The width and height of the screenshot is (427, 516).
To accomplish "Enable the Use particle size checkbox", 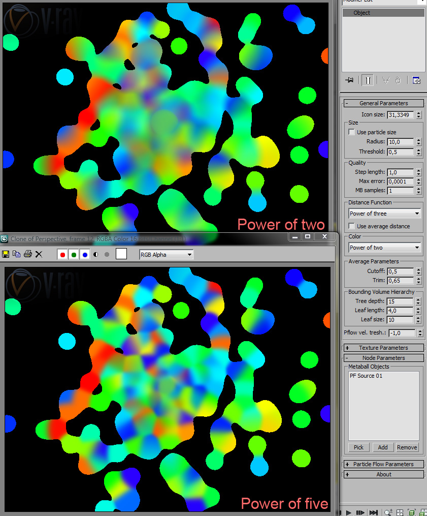I will (352, 132).
